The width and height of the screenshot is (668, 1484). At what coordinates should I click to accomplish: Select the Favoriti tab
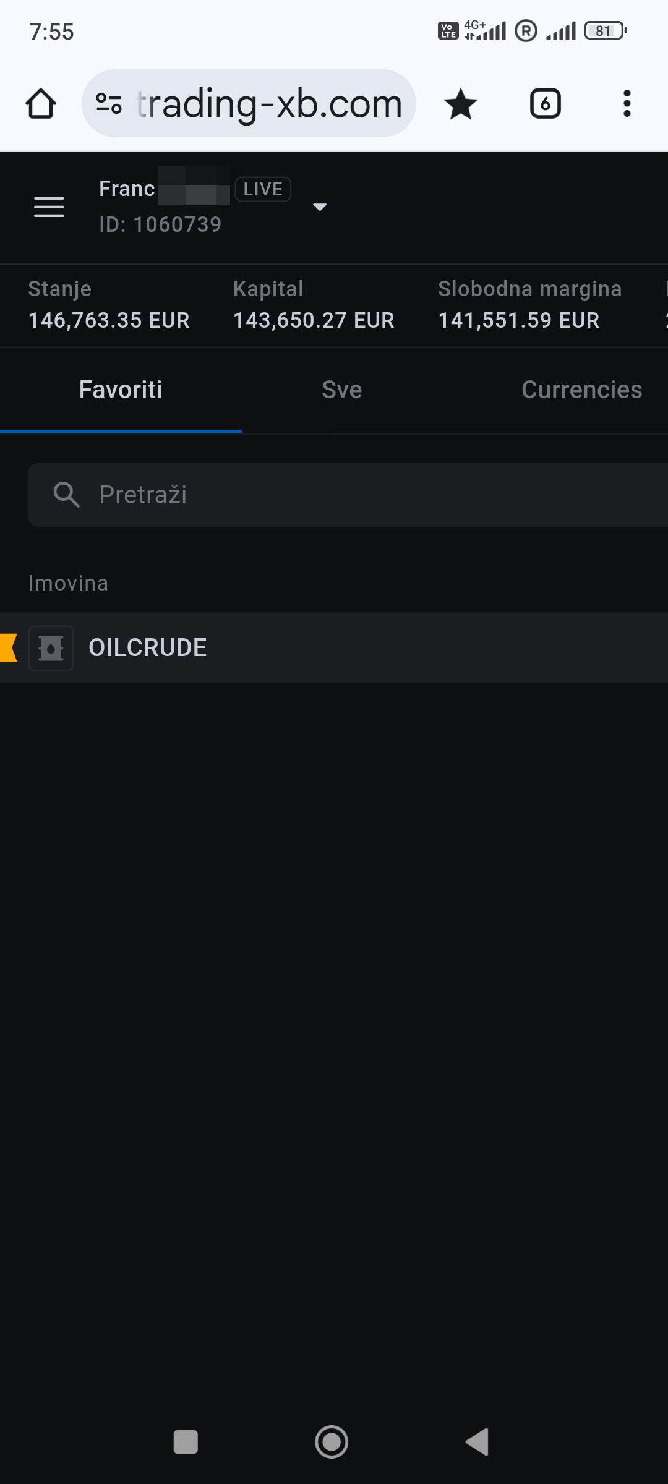click(x=121, y=390)
